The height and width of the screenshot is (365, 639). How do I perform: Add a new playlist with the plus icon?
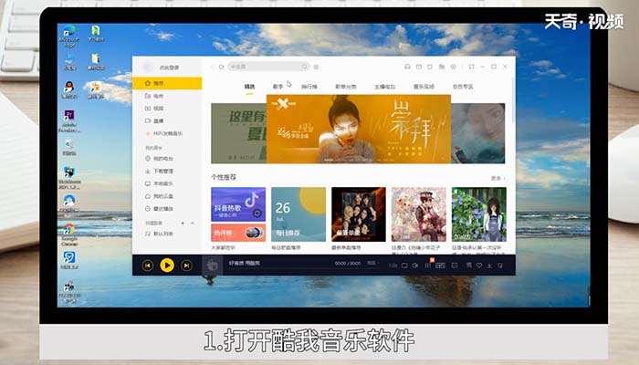click(183, 224)
